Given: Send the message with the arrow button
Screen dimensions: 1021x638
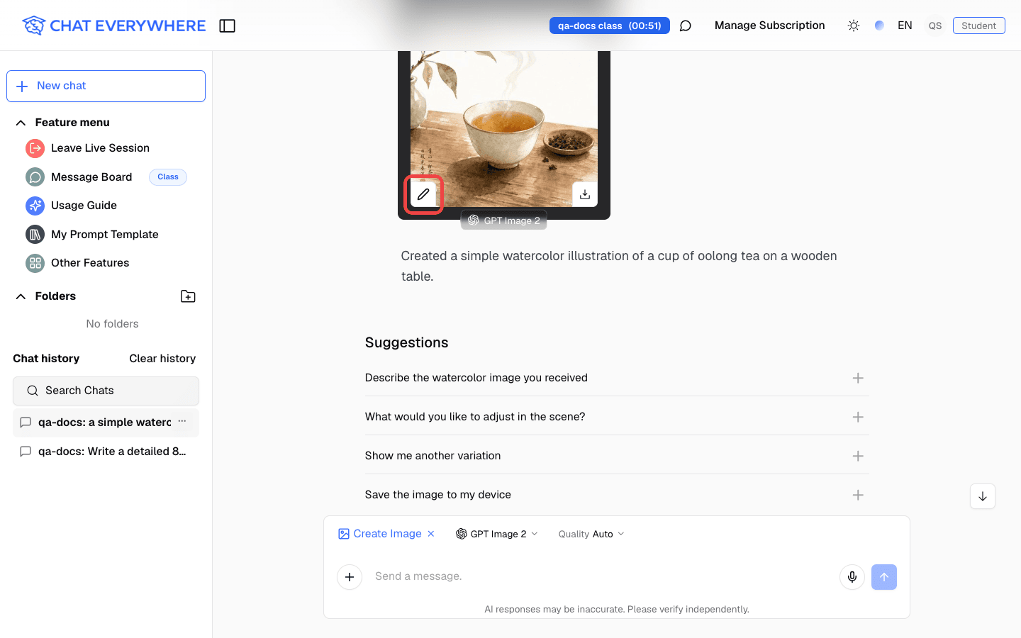Looking at the screenshot, I should click(884, 577).
